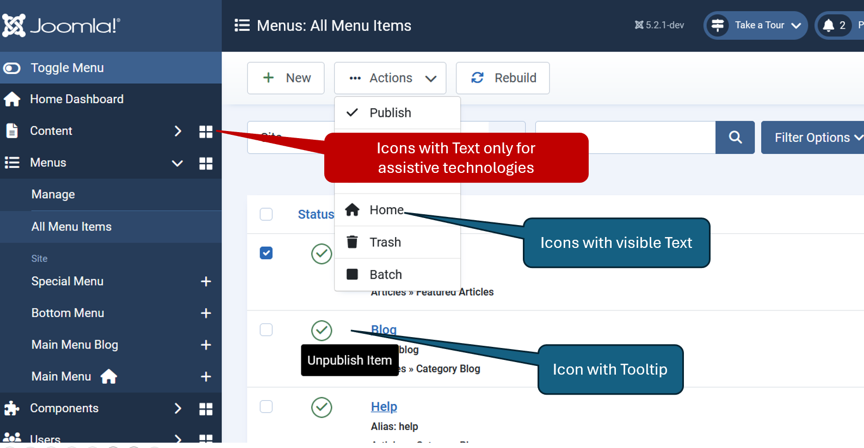Add item to Main Menu Blog
This screenshot has height=448, width=864.
point(206,345)
